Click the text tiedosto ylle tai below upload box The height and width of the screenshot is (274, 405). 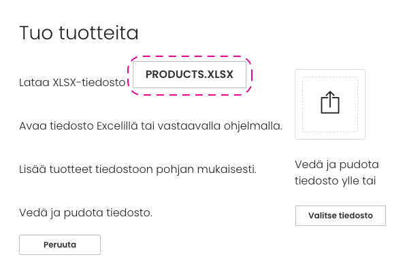point(335,180)
